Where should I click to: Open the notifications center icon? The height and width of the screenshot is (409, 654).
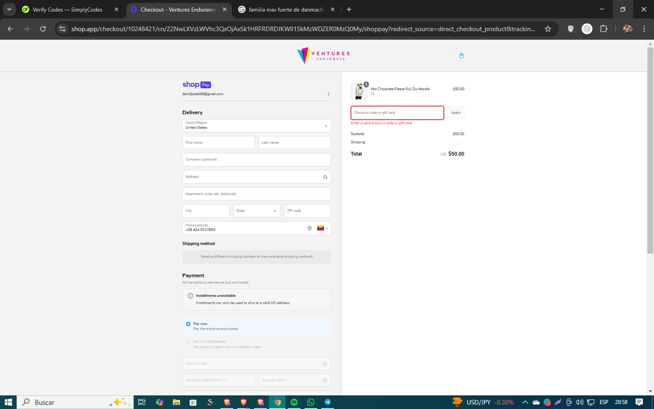point(639,402)
